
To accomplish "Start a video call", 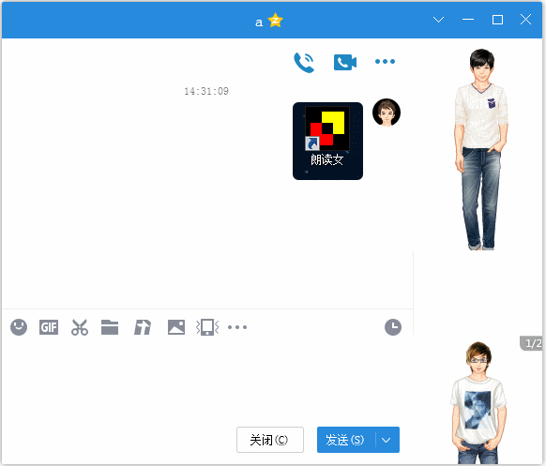I will 344,62.
